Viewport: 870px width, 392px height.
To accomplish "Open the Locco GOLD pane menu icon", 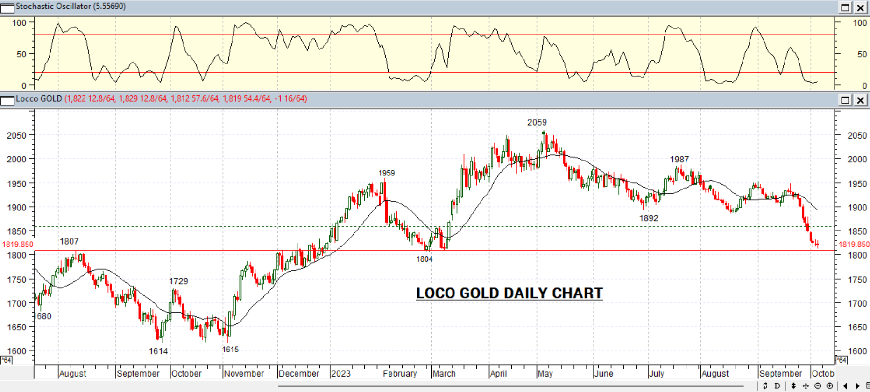I will tap(7, 100).
